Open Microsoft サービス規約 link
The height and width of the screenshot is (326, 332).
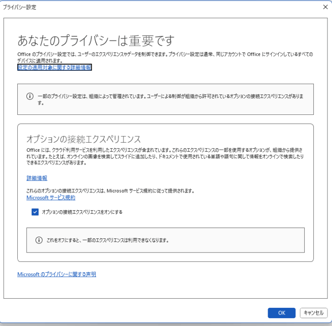pyautogui.click(x=51, y=197)
